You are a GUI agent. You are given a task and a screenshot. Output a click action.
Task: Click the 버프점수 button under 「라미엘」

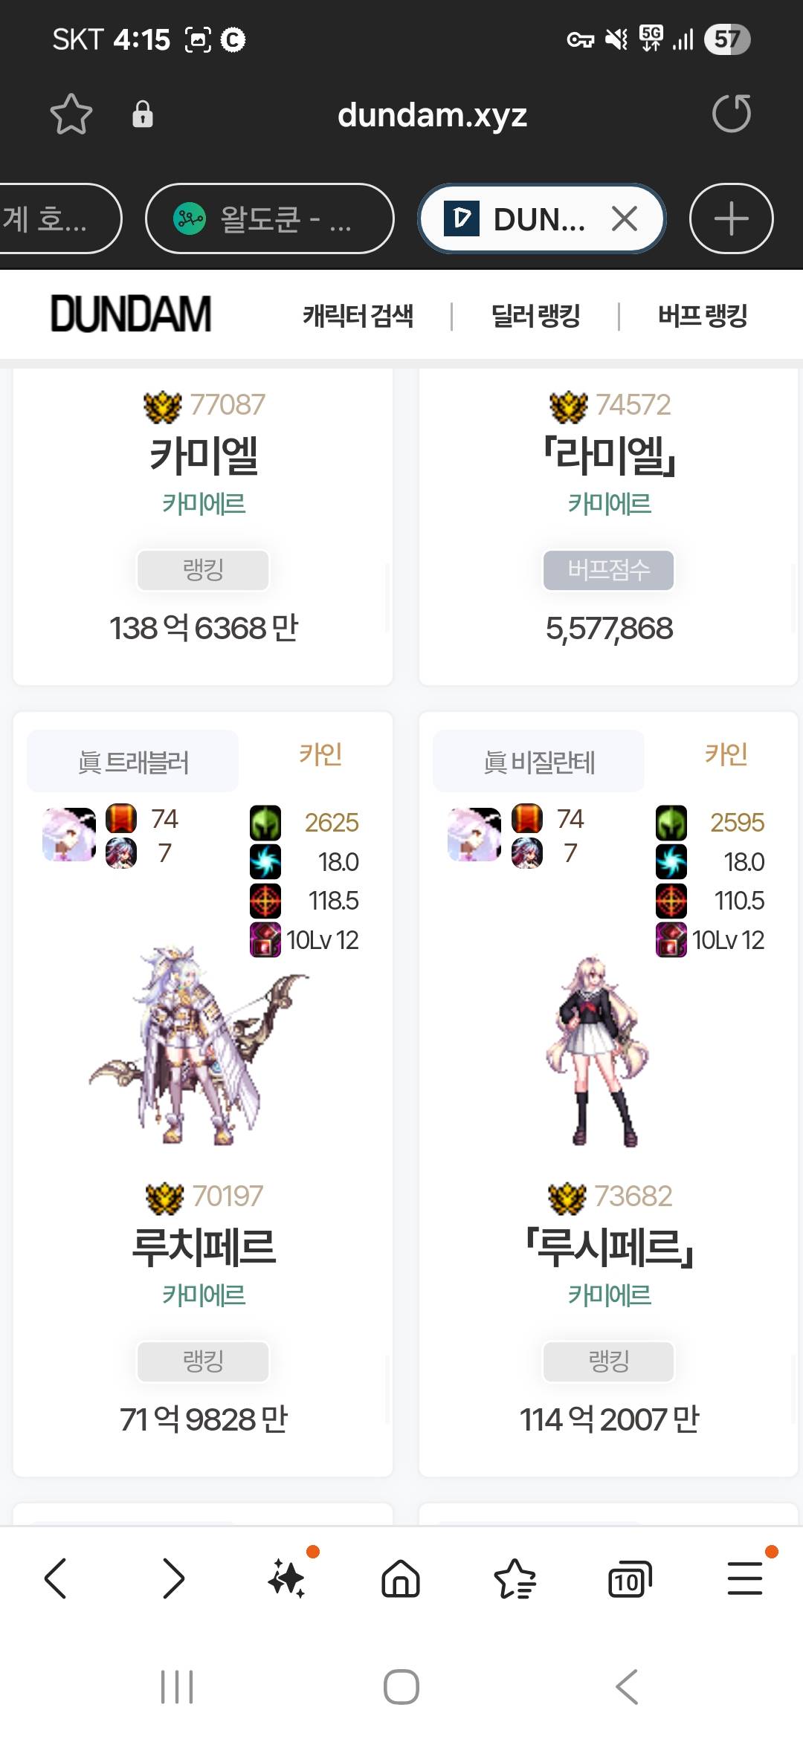[x=609, y=570]
